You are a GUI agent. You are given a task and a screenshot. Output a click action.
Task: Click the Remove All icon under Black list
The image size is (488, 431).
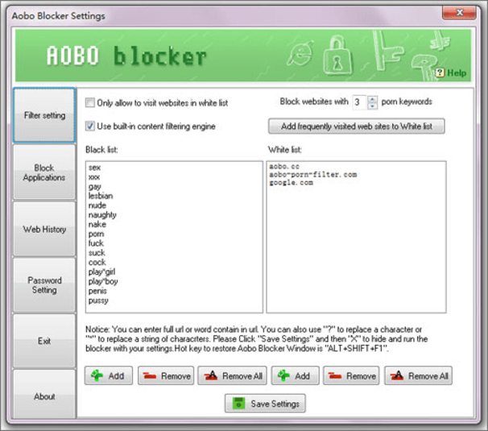(209, 375)
